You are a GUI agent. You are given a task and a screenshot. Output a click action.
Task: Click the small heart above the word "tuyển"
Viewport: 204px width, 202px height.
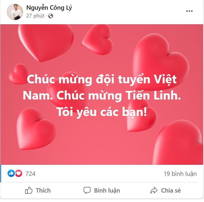pyautogui.click(x=98, y=40)
